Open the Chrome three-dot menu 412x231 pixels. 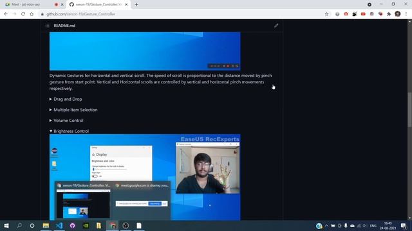pyautogui.click(x=406, y=14)
